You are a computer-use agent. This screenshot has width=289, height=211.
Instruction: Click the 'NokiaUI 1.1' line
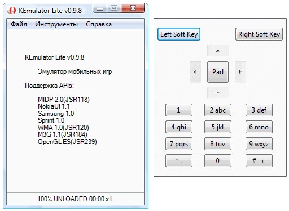pos(54,106)
